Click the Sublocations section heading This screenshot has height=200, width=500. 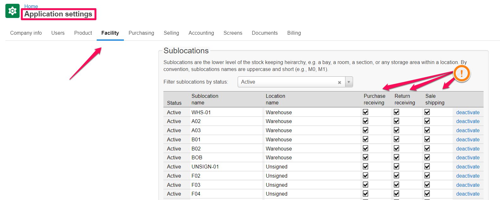(x=186, y=51)
